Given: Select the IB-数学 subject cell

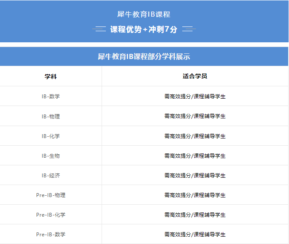Looking at the screenshot, I should [x=51, y=96].
